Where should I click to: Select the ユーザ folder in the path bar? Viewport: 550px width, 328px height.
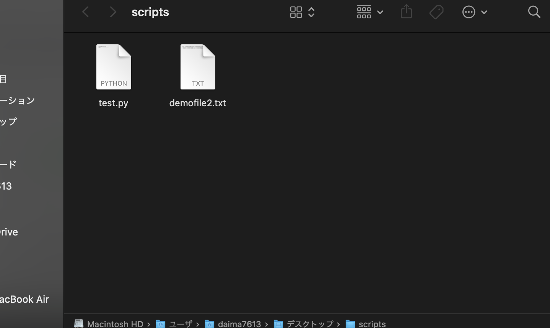[180, 324]
